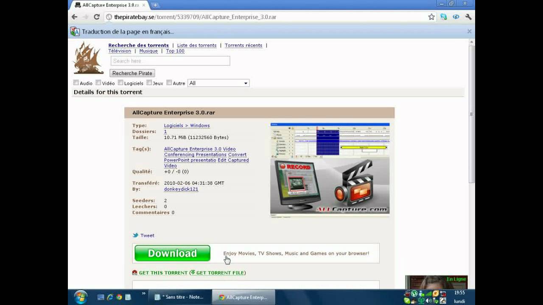Screen dimensions: 543x305
Task: Click the Show Desktop quick launch icon
Action: click(x=101, y=297)
